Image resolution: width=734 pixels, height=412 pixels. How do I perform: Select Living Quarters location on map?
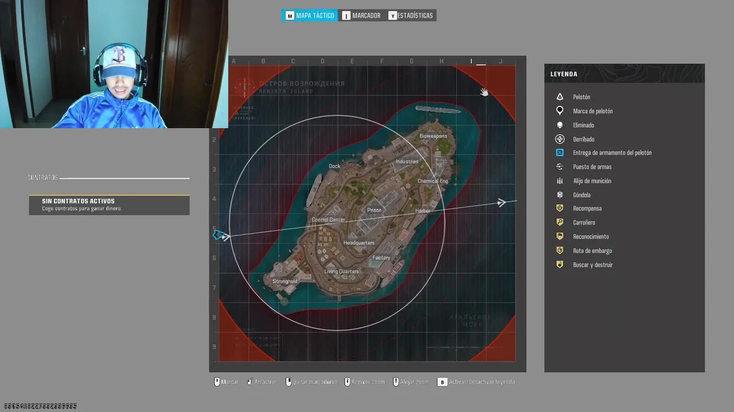342,271
